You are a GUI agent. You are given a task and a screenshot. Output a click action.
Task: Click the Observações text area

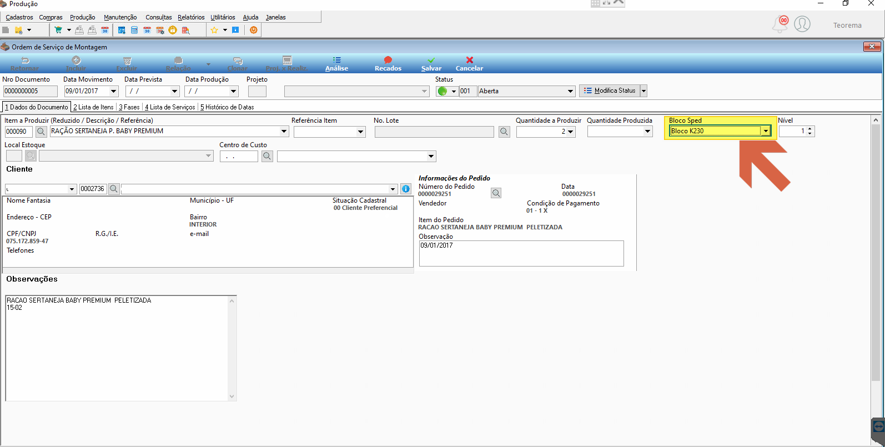pos(121,348)
